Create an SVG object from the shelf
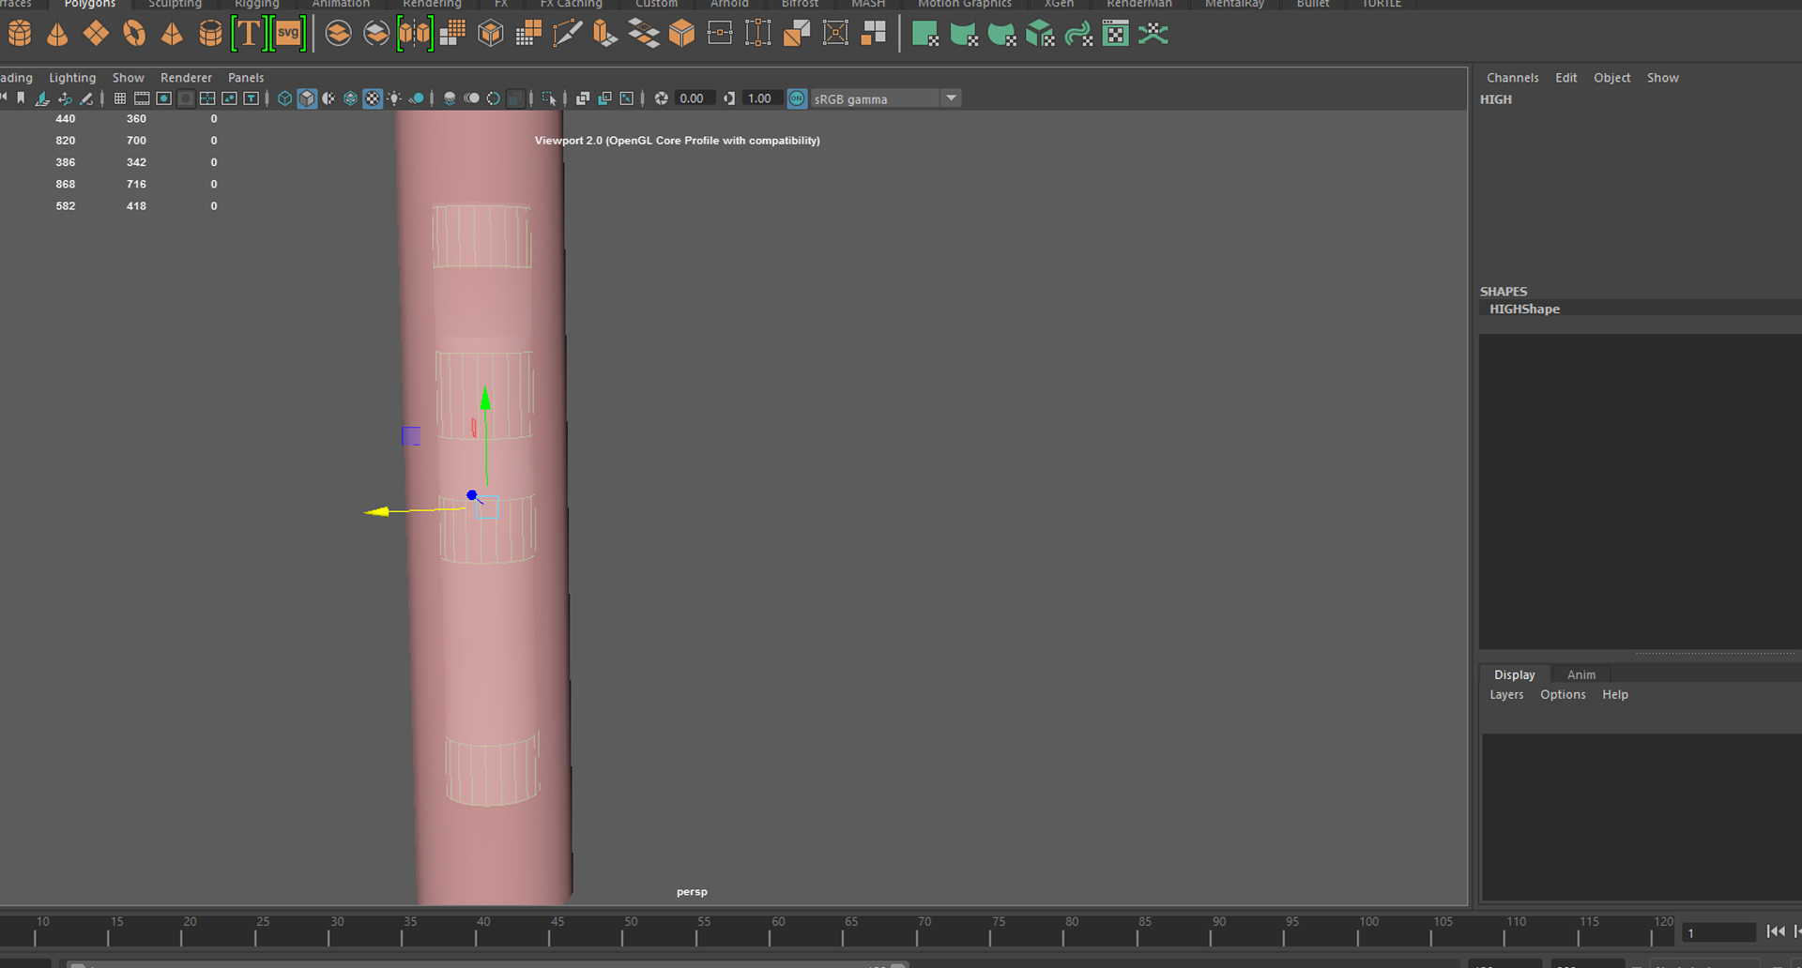Image resolution: width=1802 pixels, height=968 pixels. coord(288,33)
